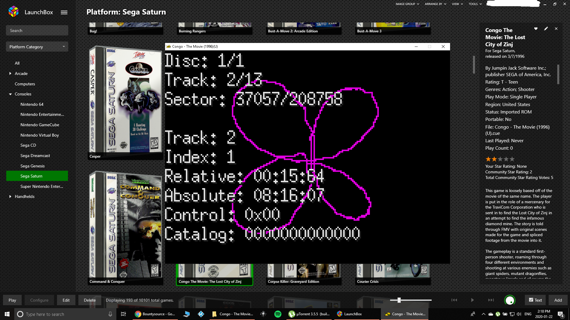Screen dimensions: 570x320
Task: Close the game details panel
Action: [556, 29]
